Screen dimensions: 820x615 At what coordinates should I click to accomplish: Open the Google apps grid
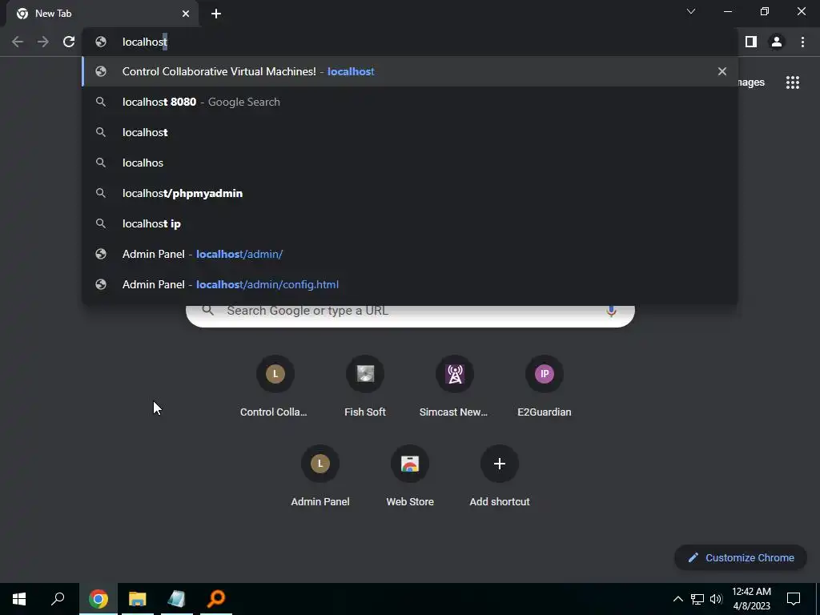(793, 82)
